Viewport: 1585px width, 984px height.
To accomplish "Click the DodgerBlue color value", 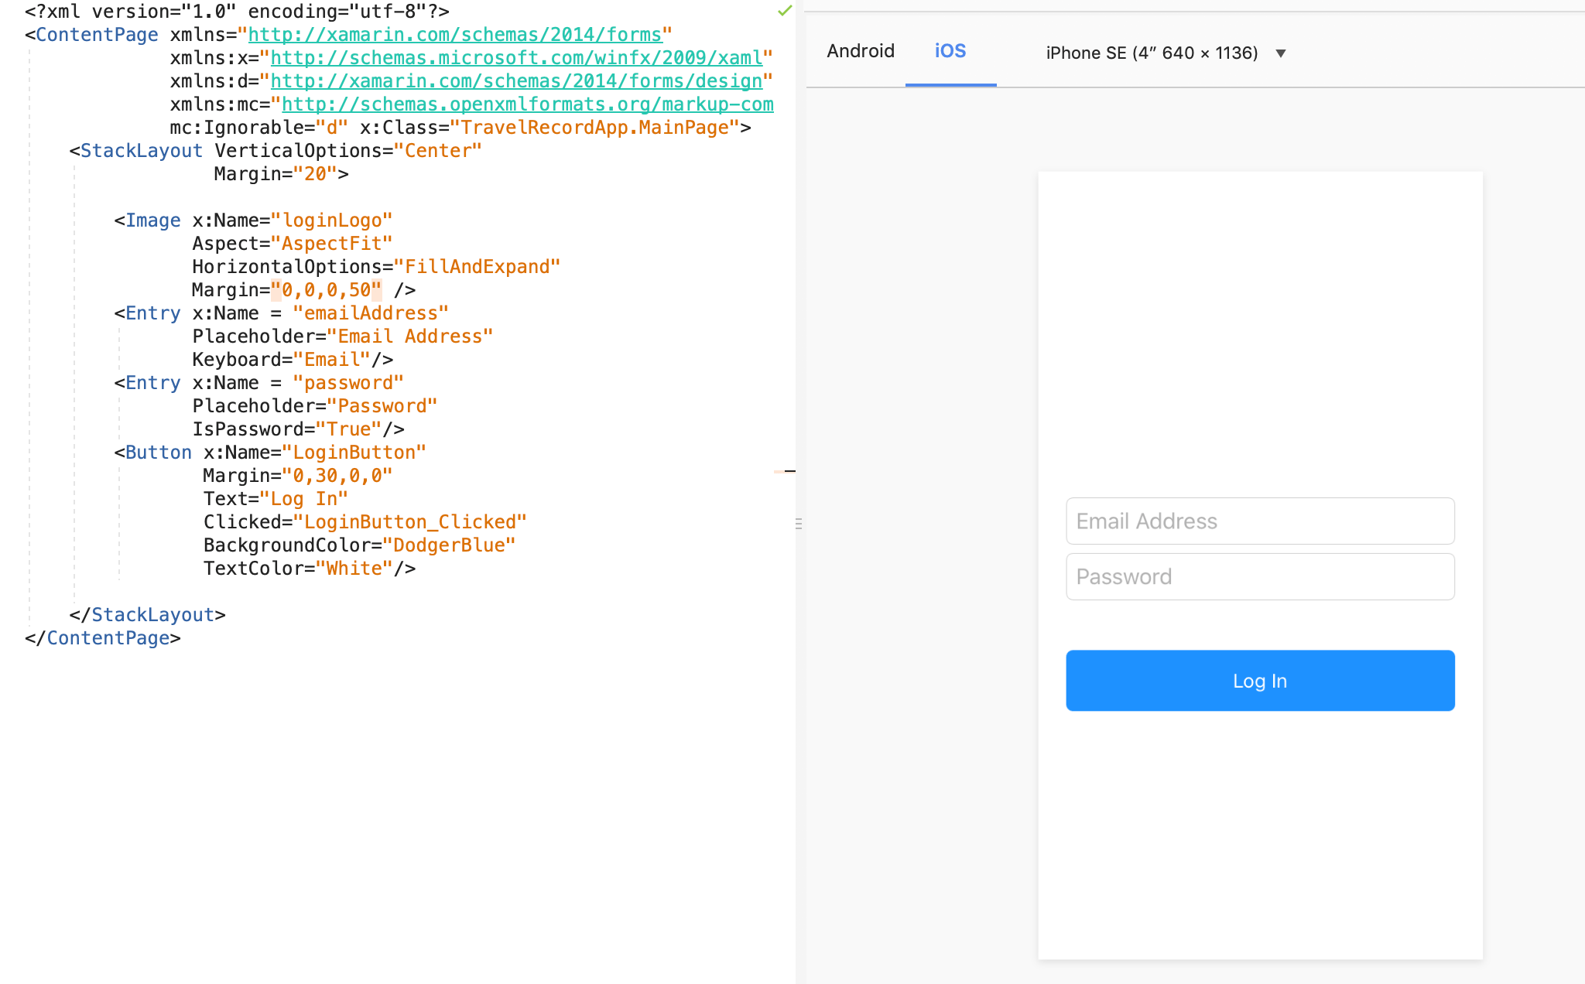I will pyautogui.click(x=449, y=545).
